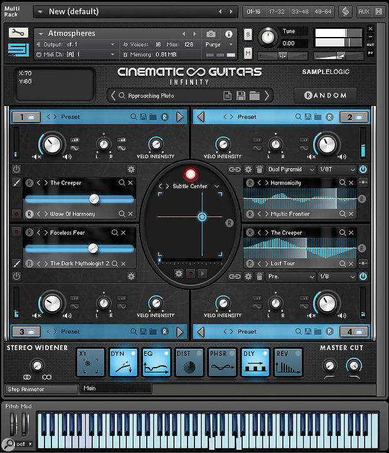Open layer 1 gear settings icon
This screenshot has height=453, width=389.
tap(131, 169)
